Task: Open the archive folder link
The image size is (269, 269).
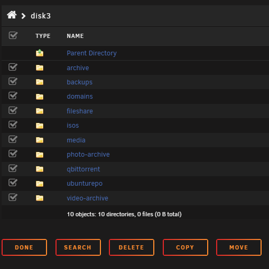Action: [x=78, y=68]
